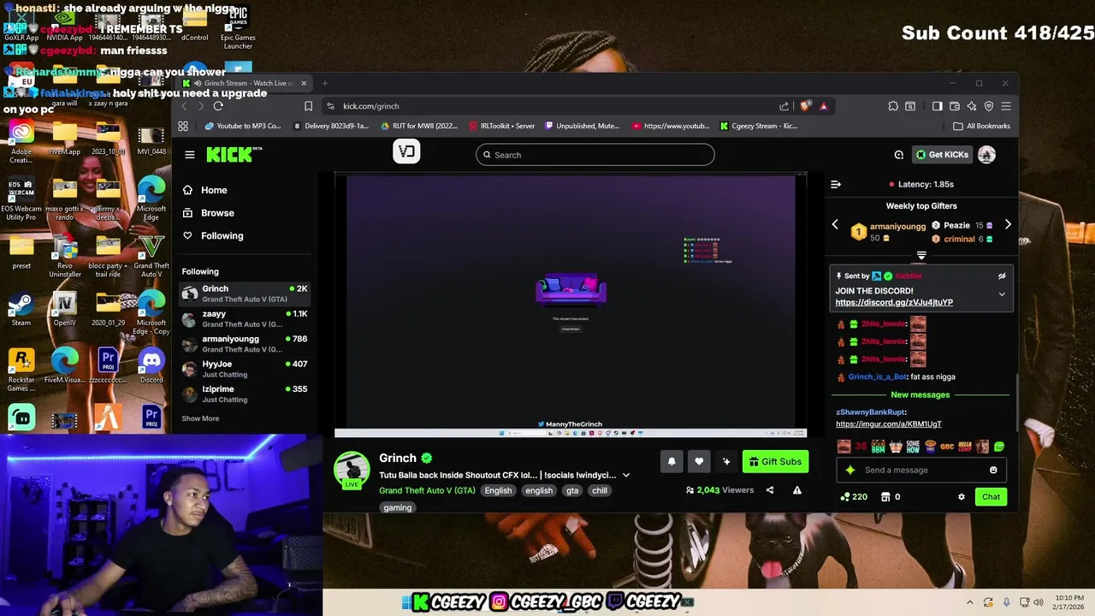The width and height of the screenshot is (1095, 616).
Task: Open the Brave Shields icon
Action: click(805, 106)
